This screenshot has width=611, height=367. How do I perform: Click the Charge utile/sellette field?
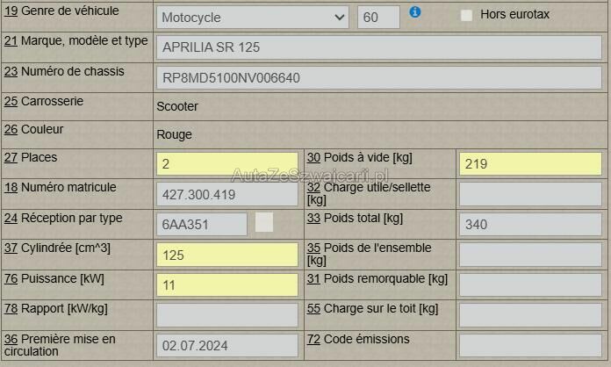point(529,194)
